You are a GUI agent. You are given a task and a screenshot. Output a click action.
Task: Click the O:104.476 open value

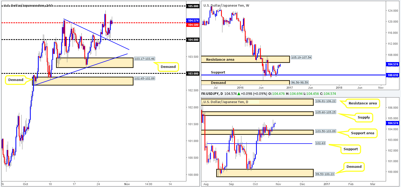(x=277, y=93)
